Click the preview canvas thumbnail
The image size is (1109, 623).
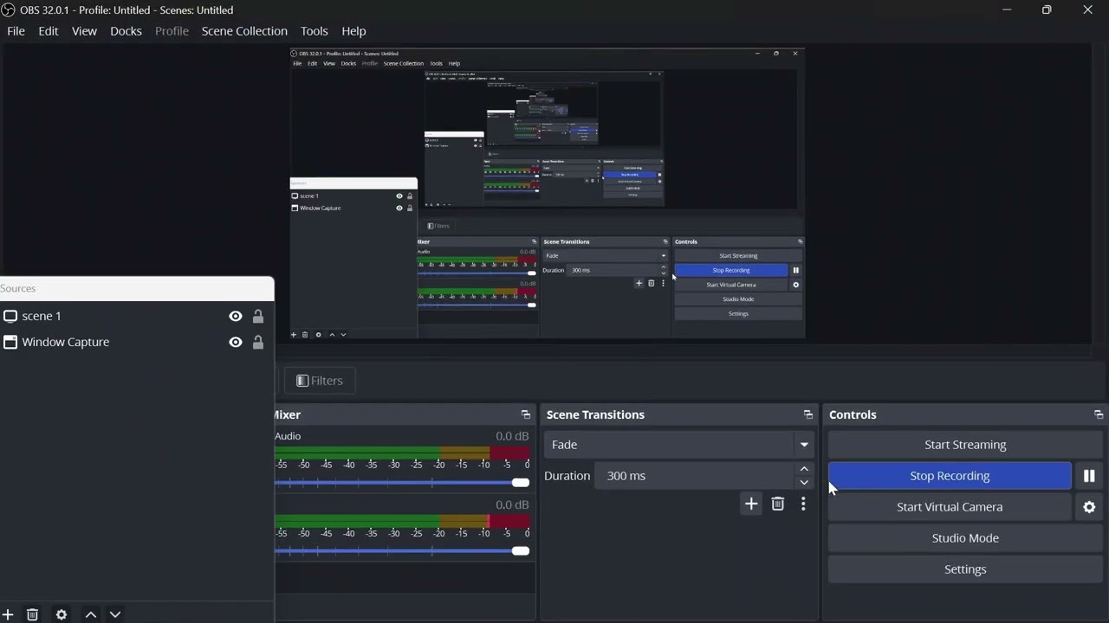(547, 193)
